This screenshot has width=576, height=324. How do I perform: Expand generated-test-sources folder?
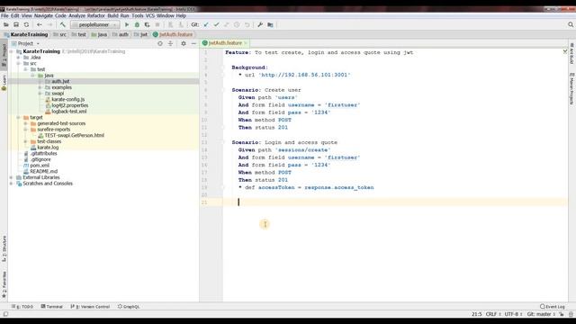point(26,123)
